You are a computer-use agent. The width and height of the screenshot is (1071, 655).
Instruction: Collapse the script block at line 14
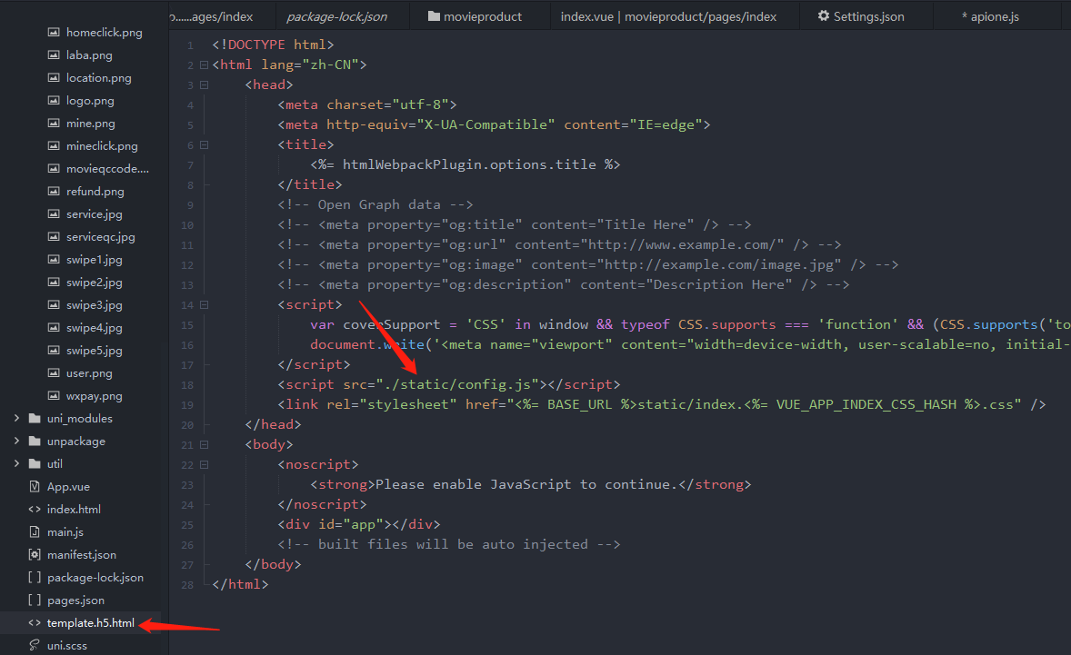coord(204,303)
